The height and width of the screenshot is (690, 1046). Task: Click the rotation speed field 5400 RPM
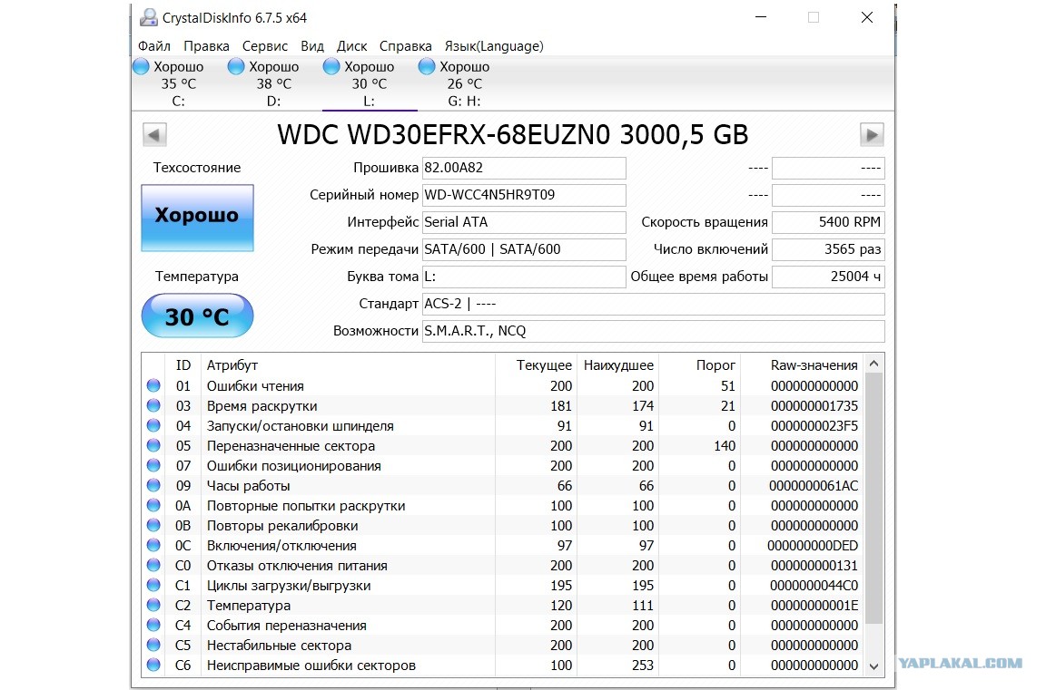[828, 222]
